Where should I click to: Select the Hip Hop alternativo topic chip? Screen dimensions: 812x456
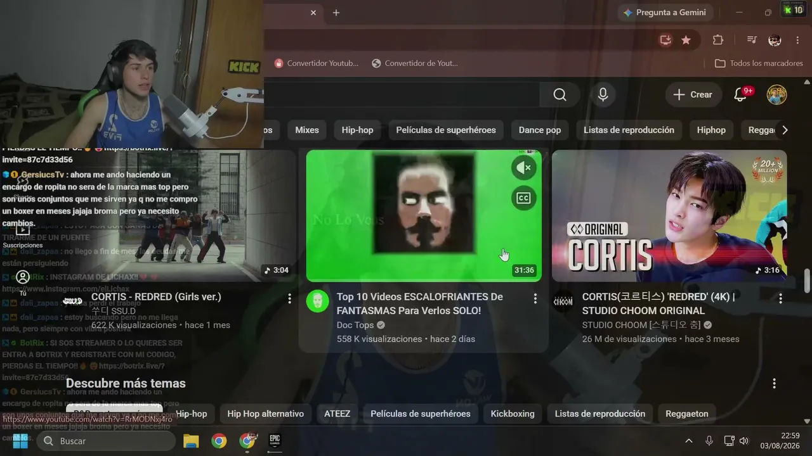tap(266, 414)
